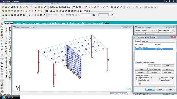Select Use Cursor To Assign option
Screen dimensions: 177x99
coord(159,78)
